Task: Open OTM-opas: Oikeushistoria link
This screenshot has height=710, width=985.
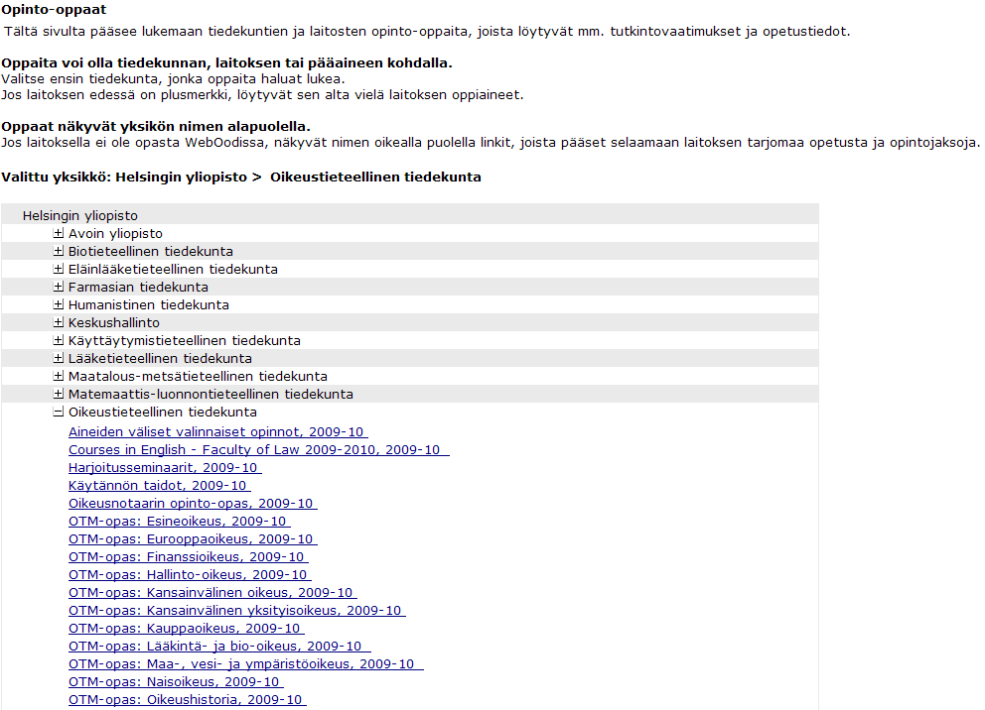Action: click(x=188, y=700)
